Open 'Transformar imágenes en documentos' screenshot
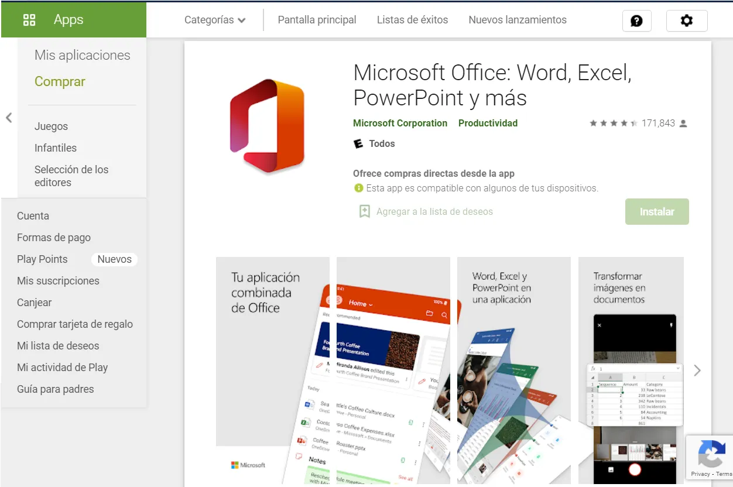 click(x=631, y=370)
